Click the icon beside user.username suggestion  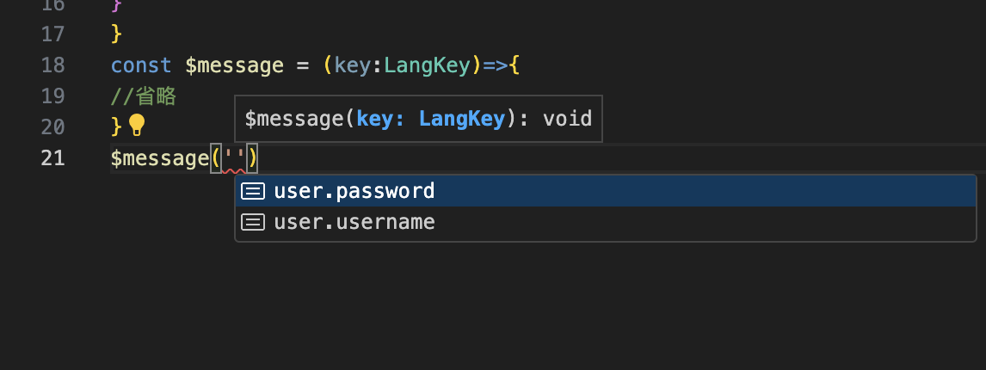253,222
